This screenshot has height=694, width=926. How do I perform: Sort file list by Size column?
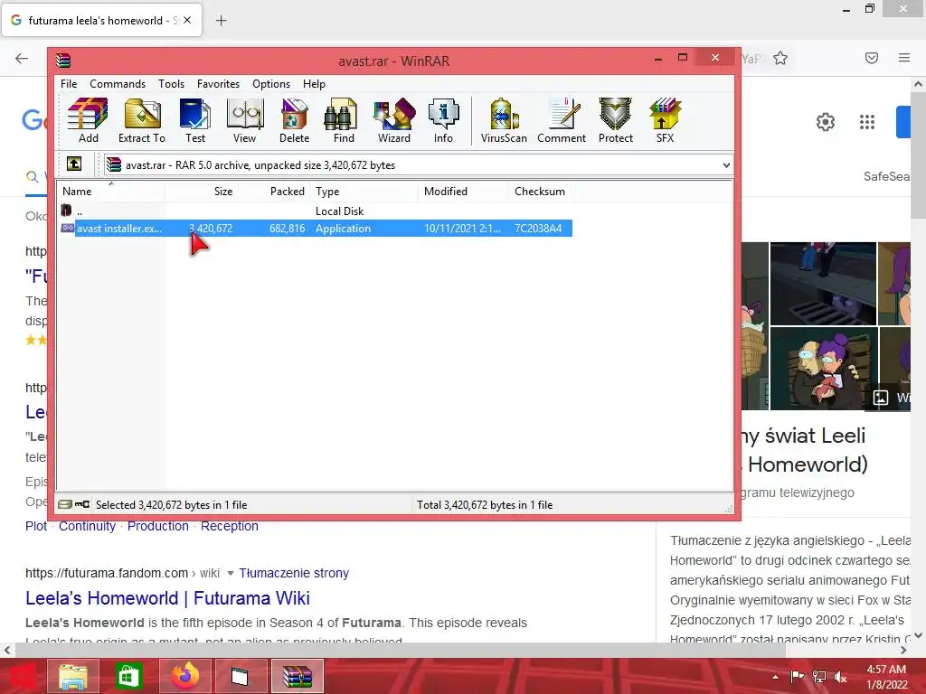201,192
